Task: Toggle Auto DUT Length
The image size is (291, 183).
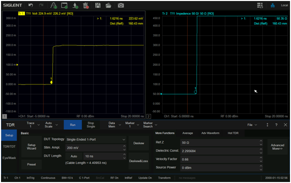Action: pyautogui.click(x=74, y=156)
